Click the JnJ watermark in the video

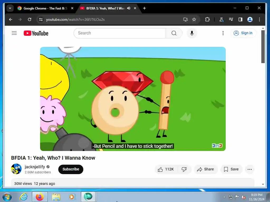point(217,145)
